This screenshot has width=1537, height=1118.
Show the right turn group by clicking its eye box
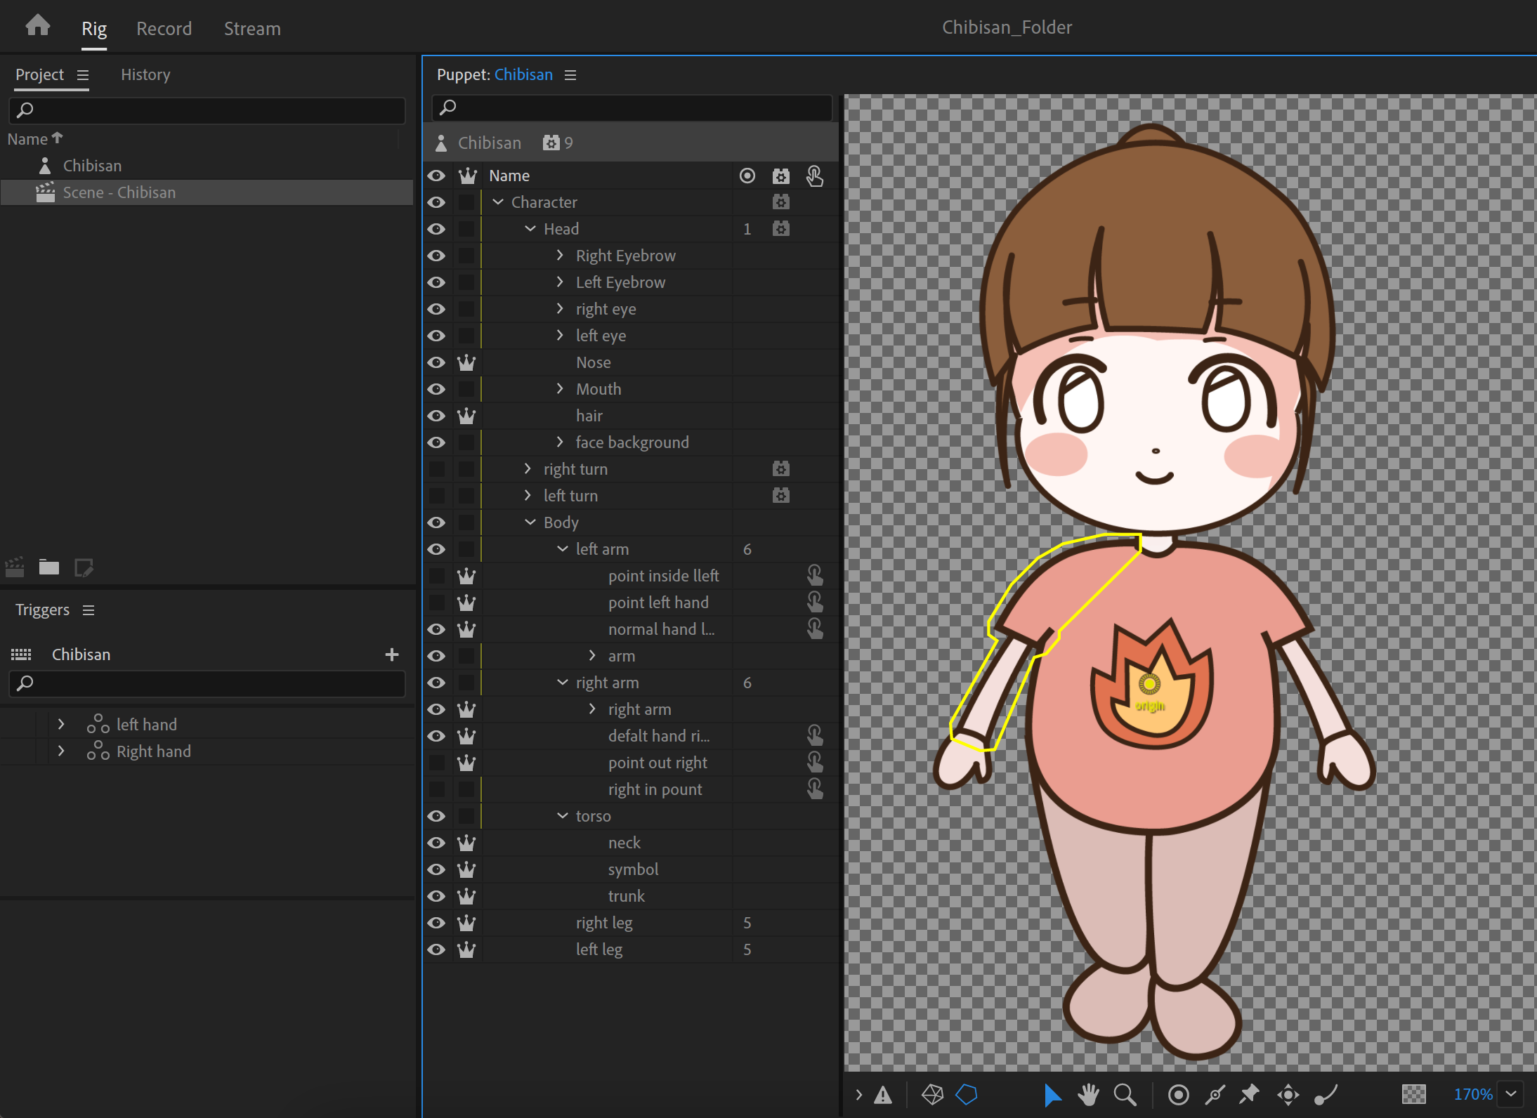coord(437,468)
